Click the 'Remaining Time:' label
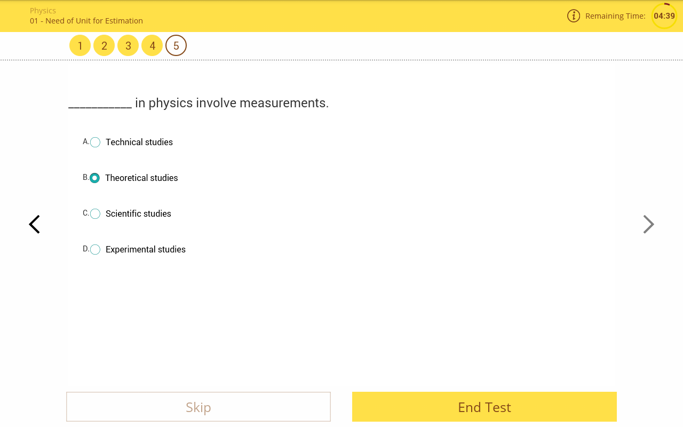Screen dimensions: 683x427 tap(615, 16)
